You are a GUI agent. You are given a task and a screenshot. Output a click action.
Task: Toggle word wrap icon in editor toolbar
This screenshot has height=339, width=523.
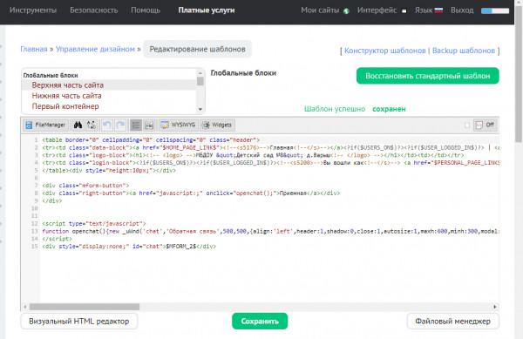tap(149, 125)
